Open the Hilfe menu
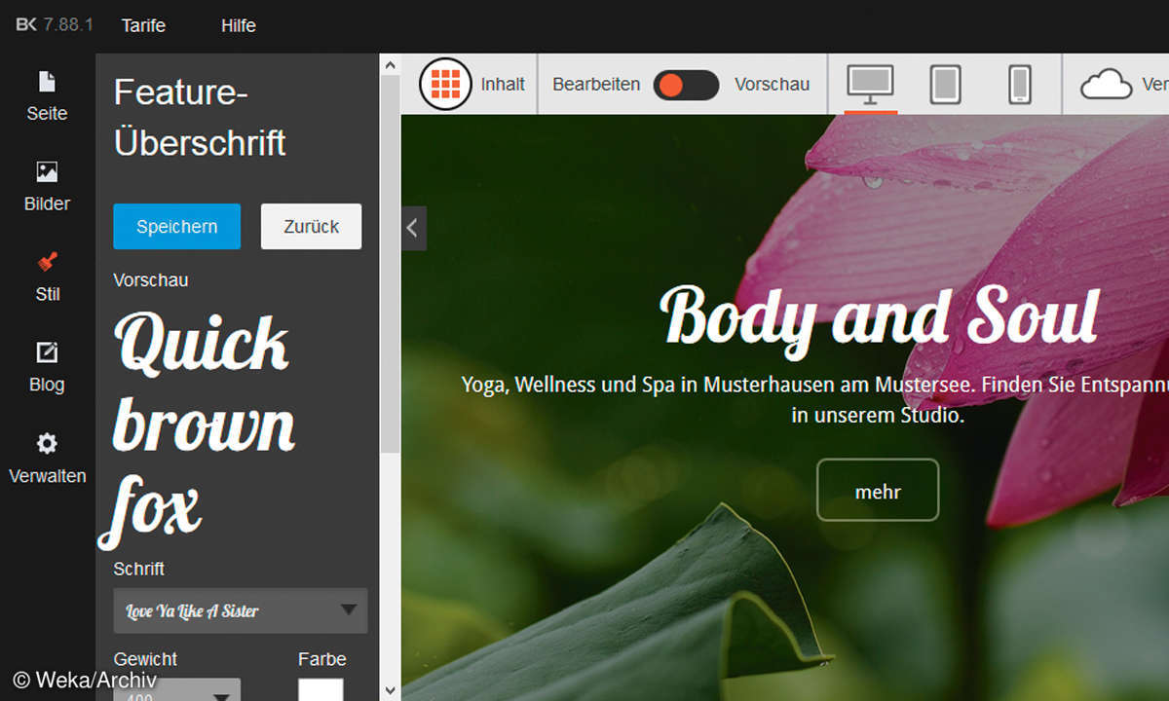Image resolution: width=1169 pixels, height=701 pixels. coord(239,26)
